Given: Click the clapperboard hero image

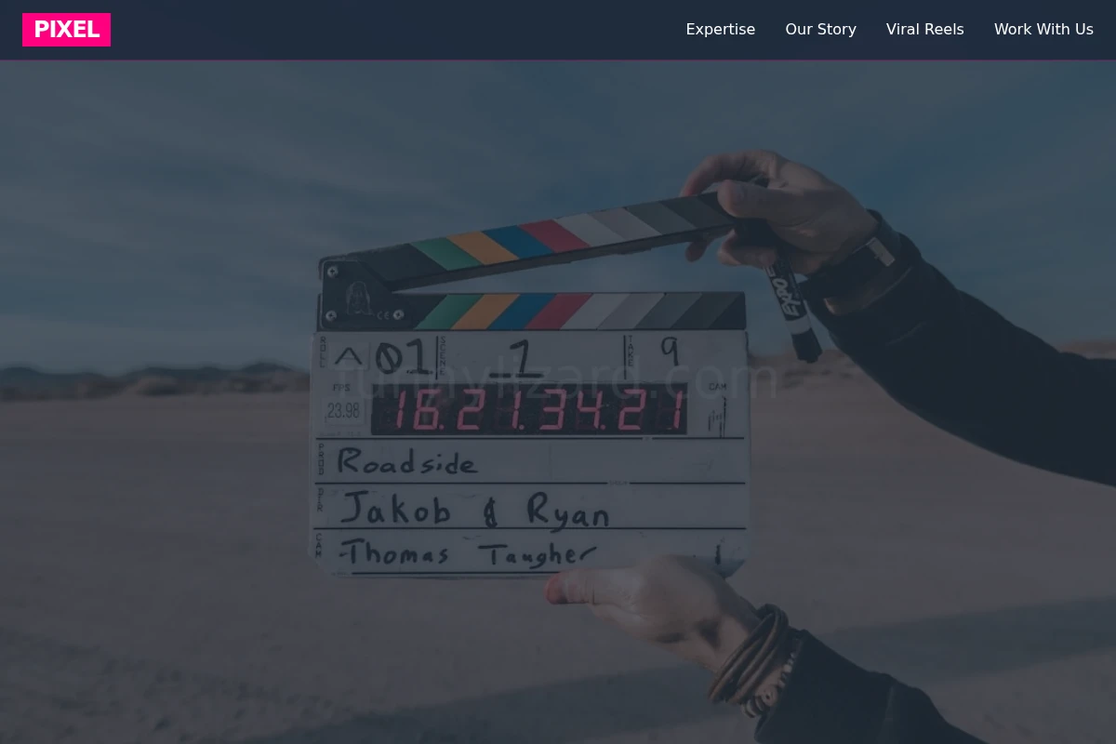Looking at the screenshot, I should click(x=558, y=403).
